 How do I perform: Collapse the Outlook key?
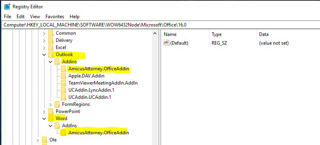pos(44,55)
